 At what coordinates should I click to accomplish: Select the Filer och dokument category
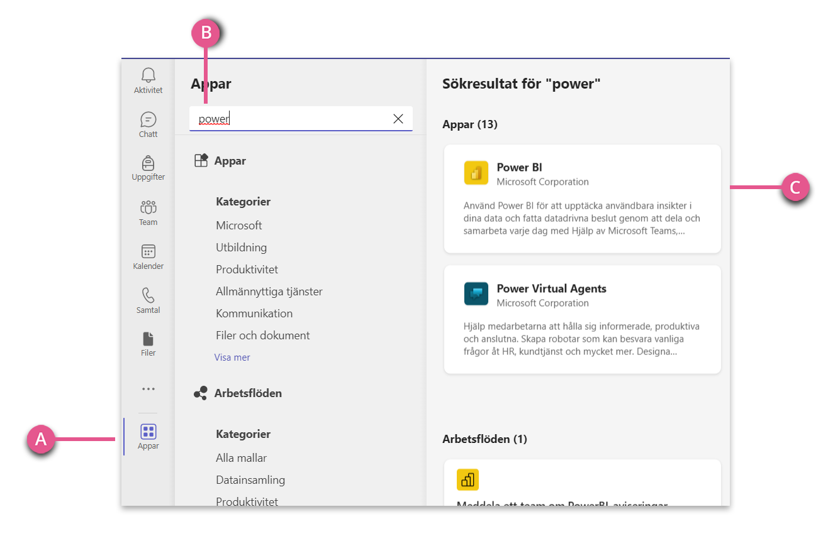click(263, 336)
